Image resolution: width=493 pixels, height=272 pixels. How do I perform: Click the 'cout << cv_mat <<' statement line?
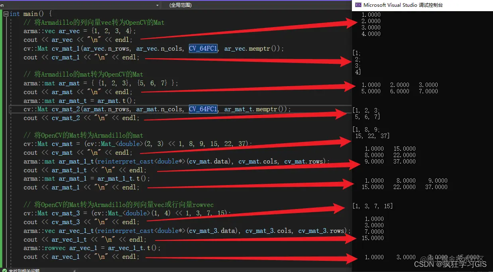[78, 153]
